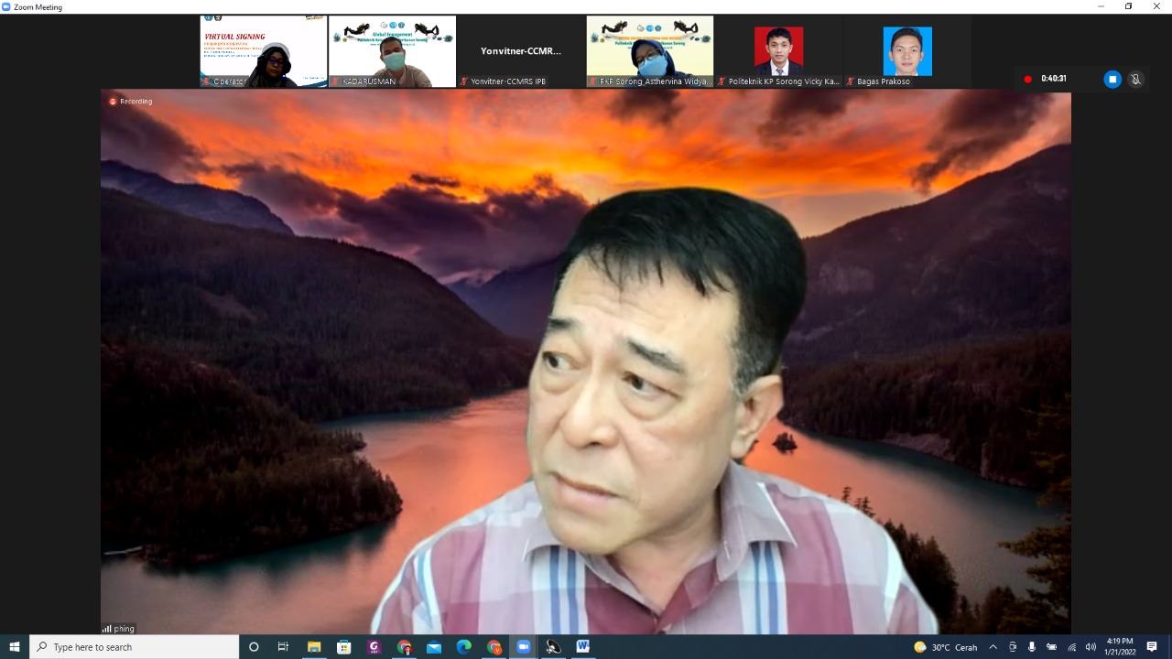Open File Explorer from the taskbar
This screenshot has width=1172, height=659.
(x=314, y=647)
